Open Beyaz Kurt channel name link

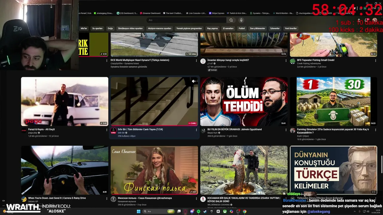point(212,133)
